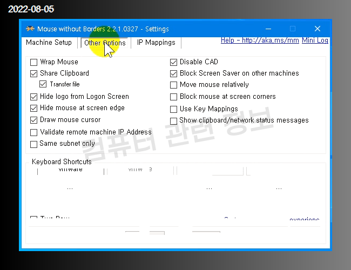Check Show clipboard/network status messages

[x=173, y=121]
